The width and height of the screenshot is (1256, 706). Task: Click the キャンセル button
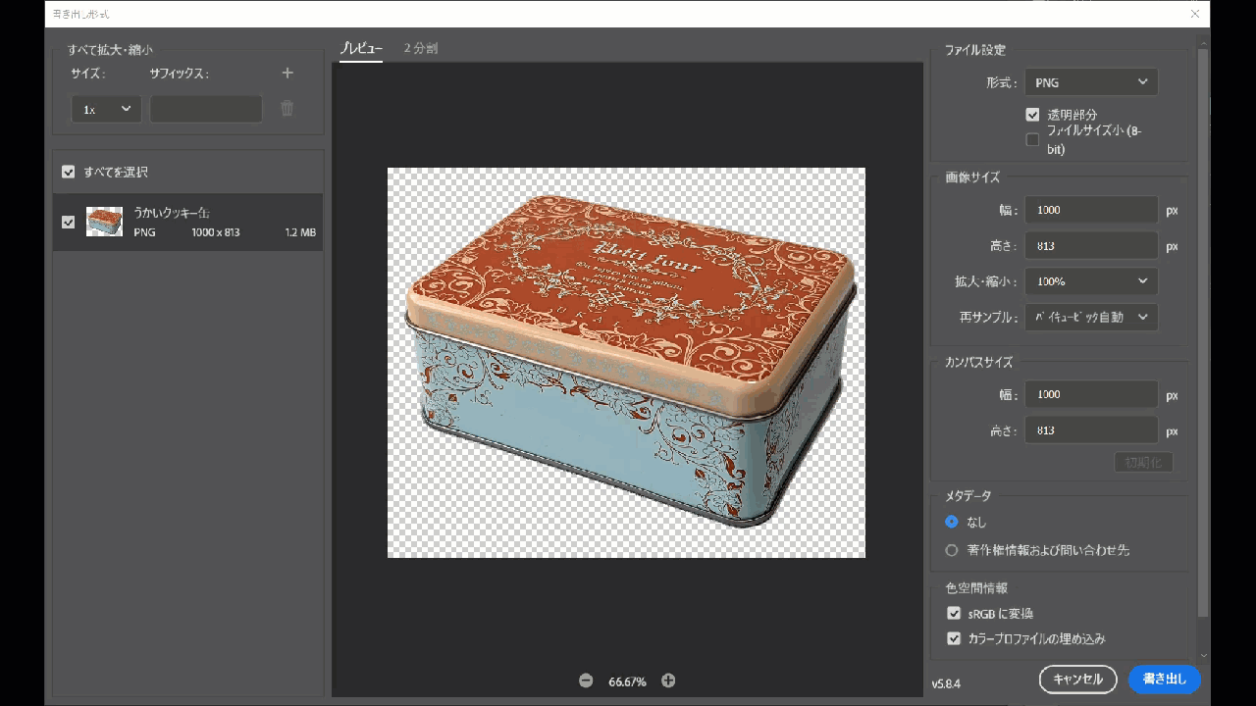1077,679
